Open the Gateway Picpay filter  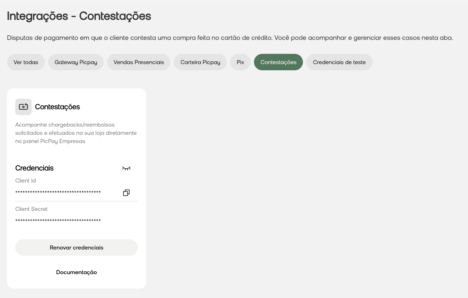pyautogui.click(x=76, y=62)
